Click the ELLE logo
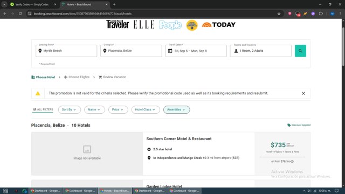The width and height of the screenshot is (345, 194). (144, 24)
